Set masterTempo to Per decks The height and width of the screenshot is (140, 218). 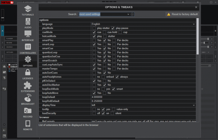114,69
